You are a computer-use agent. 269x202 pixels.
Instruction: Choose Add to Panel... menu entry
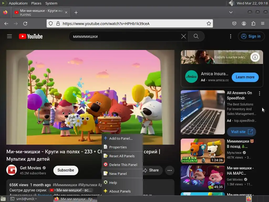tap(122, 138)
